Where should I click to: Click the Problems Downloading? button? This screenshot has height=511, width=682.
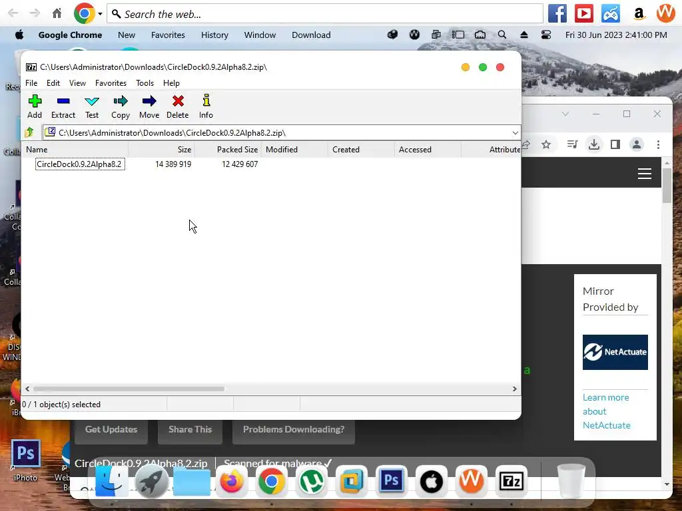(x=294, y=430)
